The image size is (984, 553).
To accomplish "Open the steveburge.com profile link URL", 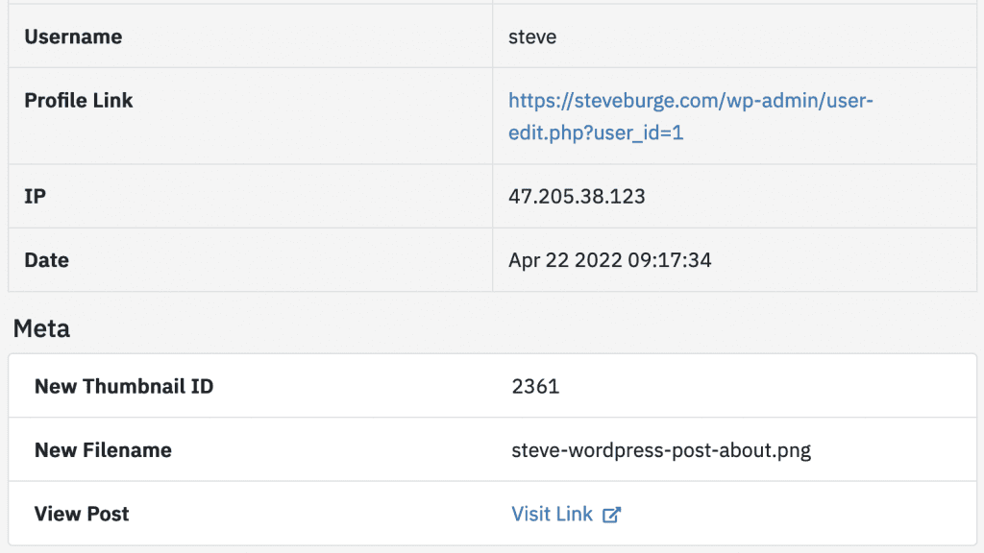I will tap(690, 100).
